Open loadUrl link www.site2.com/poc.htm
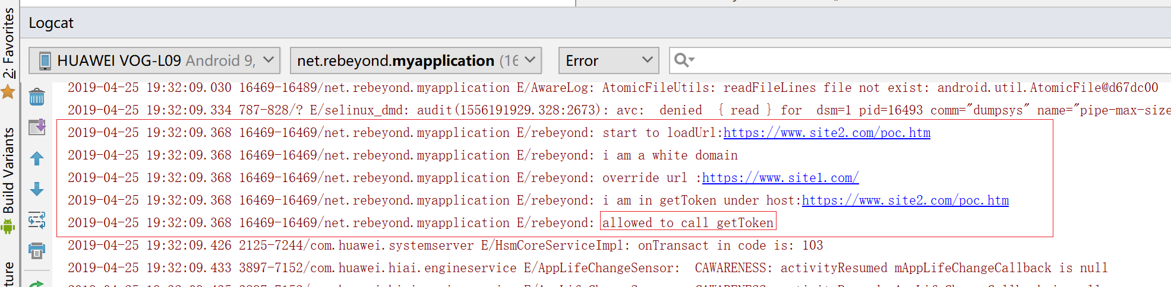The image size is (1171, 287). pos(827,133)
